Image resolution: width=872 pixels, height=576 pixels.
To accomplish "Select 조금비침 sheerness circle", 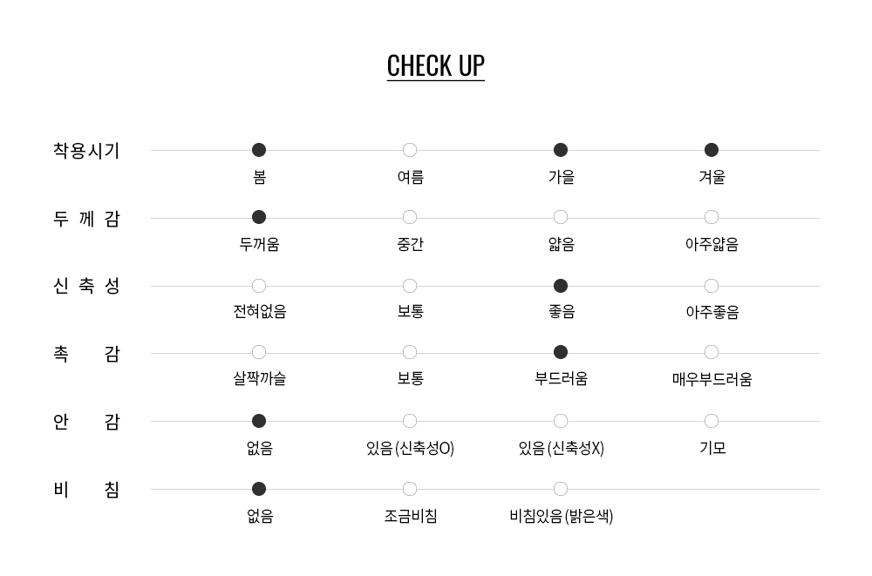I will click(410, 489).
